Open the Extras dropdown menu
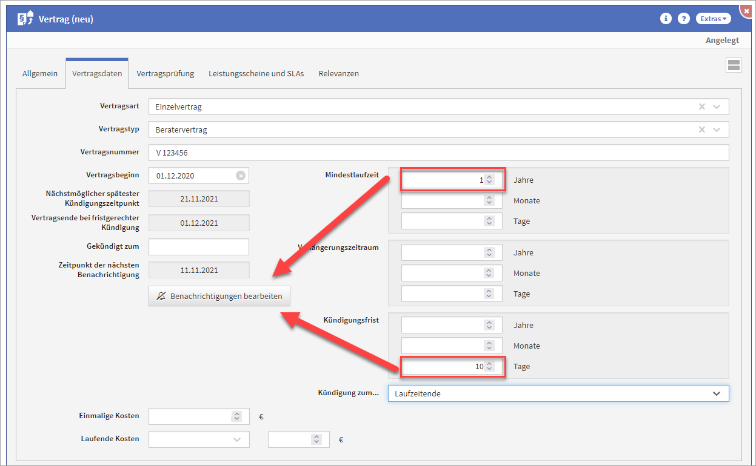The height and width of the screenshot is (466, 756). pyautogui.click(x=713, y=19)
